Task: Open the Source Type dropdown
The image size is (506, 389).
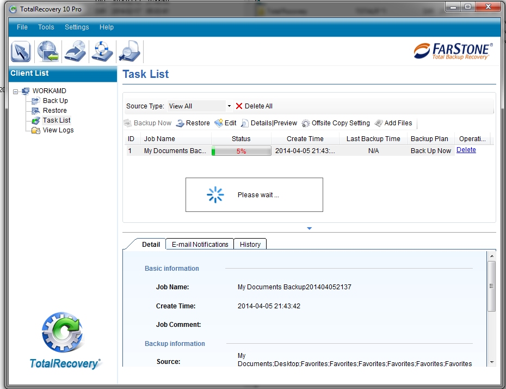Action: point(229,106)
